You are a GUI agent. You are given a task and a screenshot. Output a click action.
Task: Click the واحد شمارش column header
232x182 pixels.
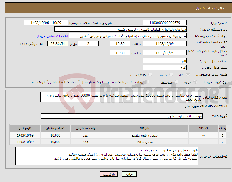pos(86,128)
